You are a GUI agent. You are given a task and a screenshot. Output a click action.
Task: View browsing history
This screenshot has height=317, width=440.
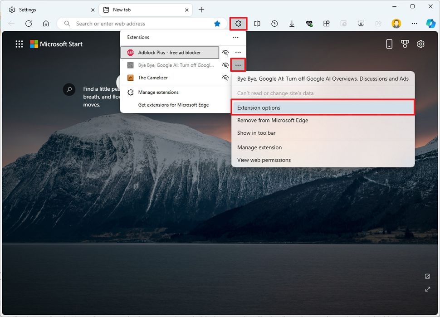pos(274,24)
